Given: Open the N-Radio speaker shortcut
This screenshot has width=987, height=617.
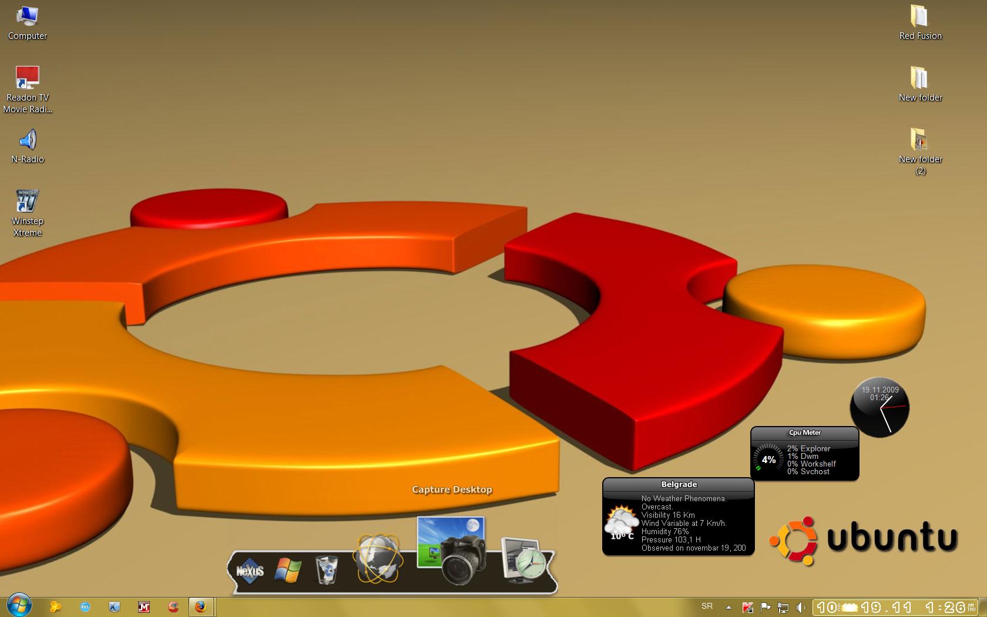Looking at the screenshot, I should tap(28, 146).
